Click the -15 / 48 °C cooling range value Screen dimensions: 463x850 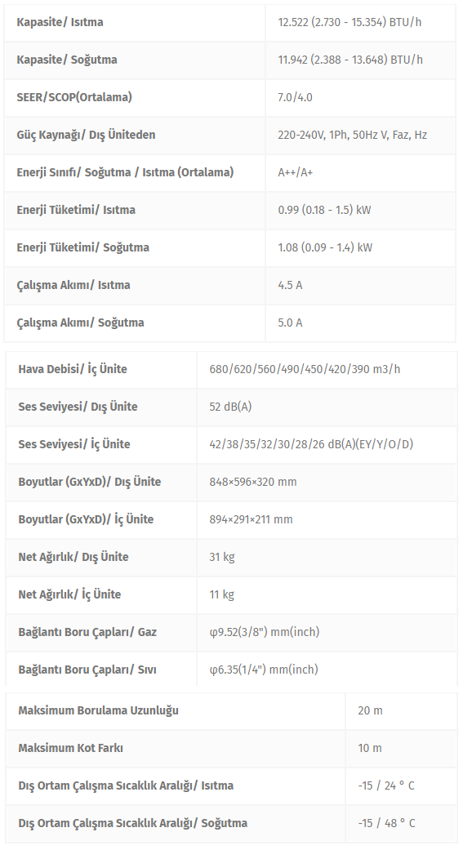pos(386,823)
